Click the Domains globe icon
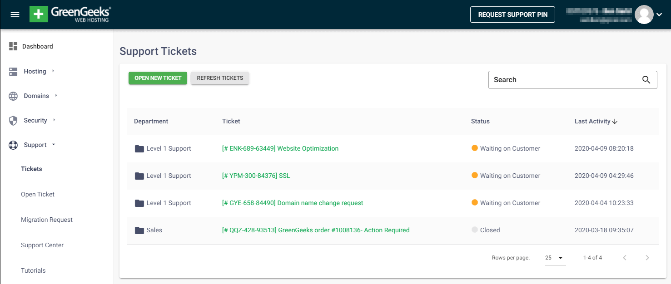This screenshot has height=284, width=671. click(x=14, y=96)
